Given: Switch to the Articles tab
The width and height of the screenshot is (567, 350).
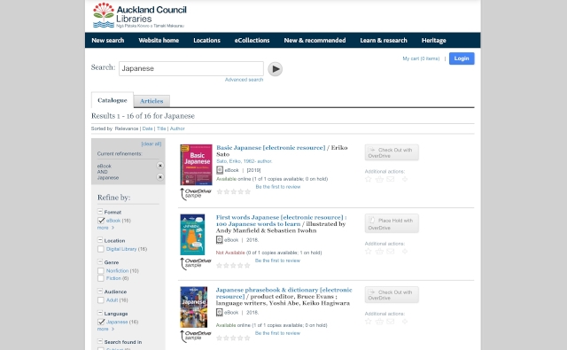Looking at the screenshot, I should 151,101.
